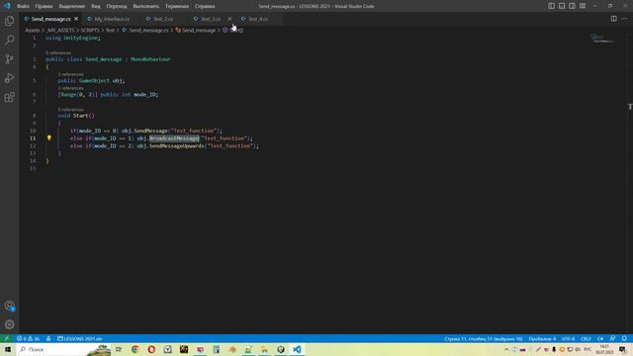Open the Extensions view
The image size is (633, 356).
click(9, 97)
